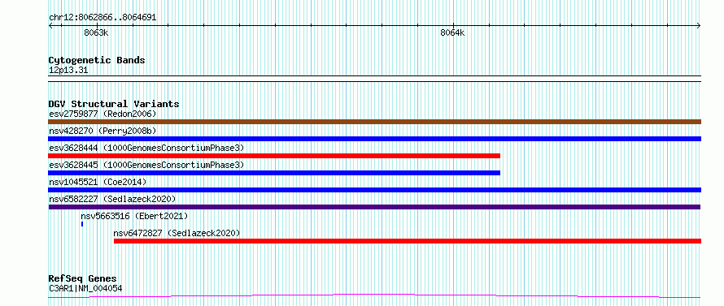724x306 pixels.
Task: Open the nsv1045521 (Coe2014) label
Action: [98, 182]
